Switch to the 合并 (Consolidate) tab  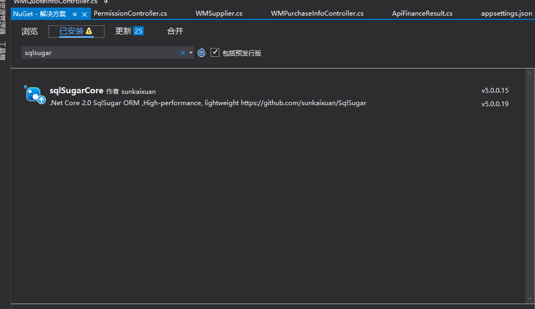click(175, 31)
